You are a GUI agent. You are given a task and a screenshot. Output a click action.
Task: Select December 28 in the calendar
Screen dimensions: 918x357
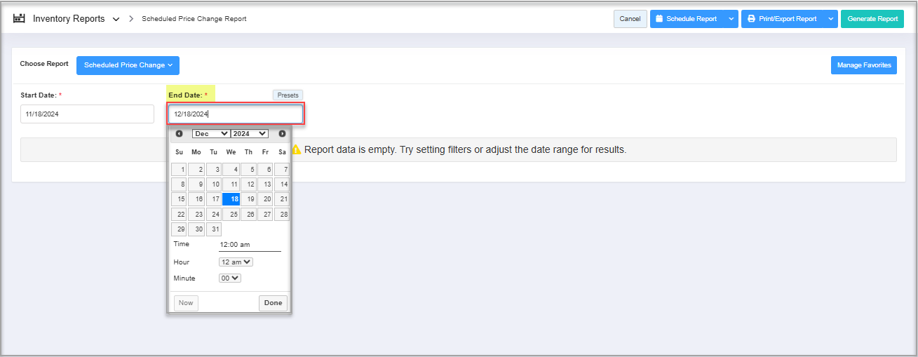point(282,215)
